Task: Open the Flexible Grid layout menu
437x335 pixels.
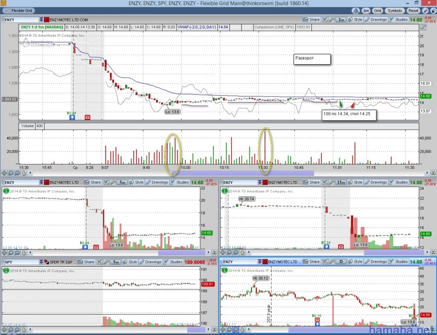Action: 18,10
